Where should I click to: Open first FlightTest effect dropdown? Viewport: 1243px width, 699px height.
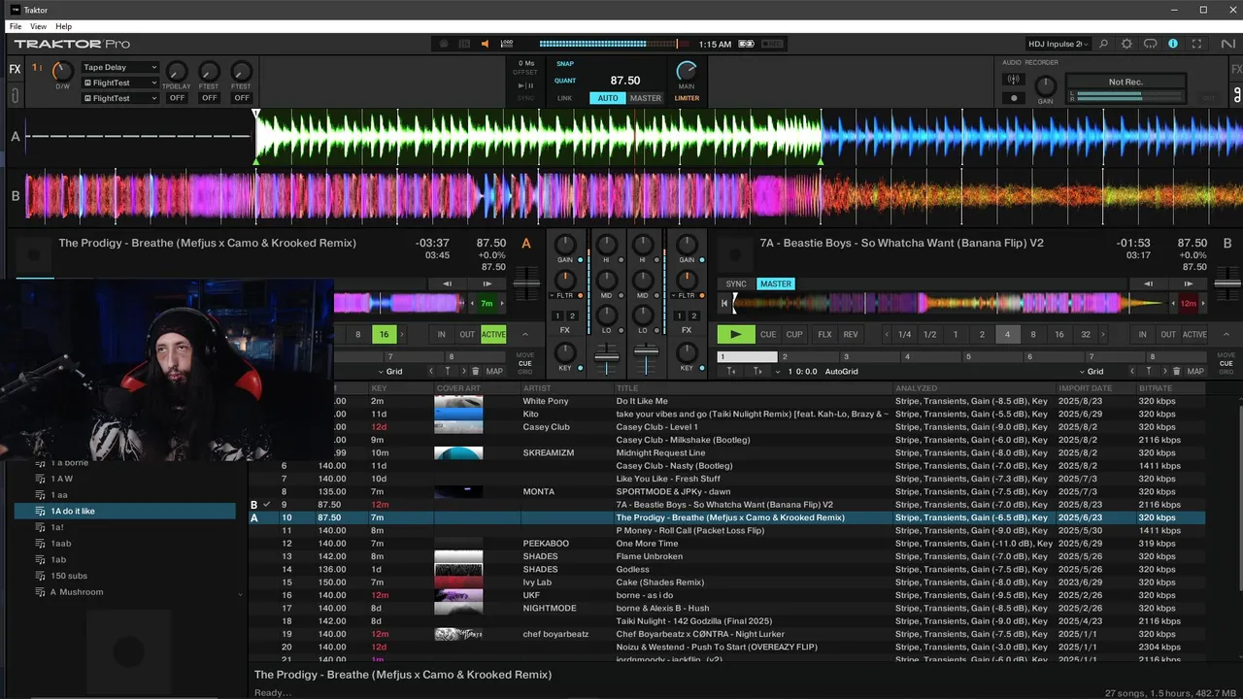point(120,83)
